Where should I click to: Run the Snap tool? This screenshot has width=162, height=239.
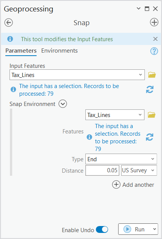pyautogui.click(x=135, y=229)
